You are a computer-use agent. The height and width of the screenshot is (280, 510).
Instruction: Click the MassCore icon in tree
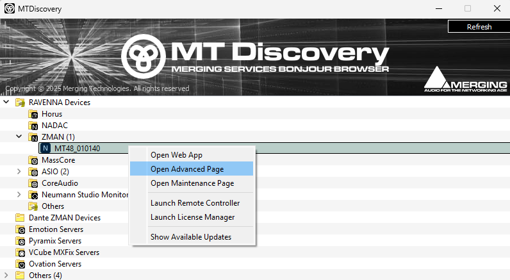click(x=33, y=160)
